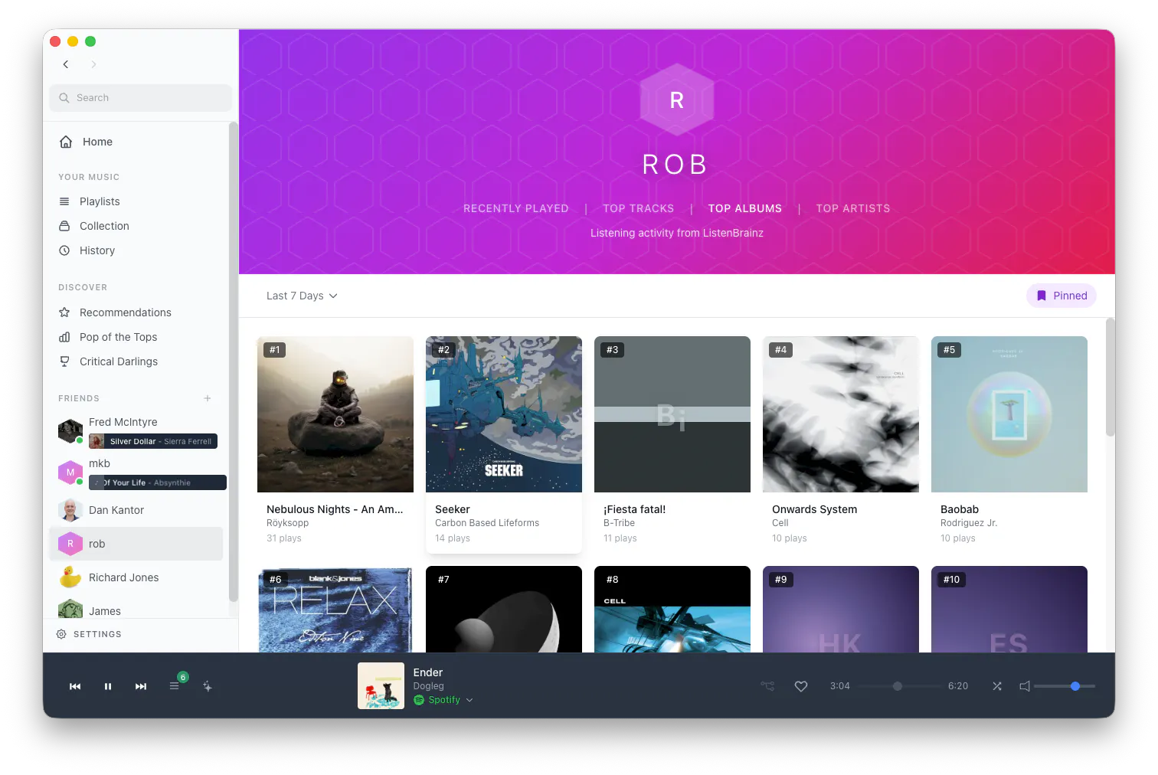Screen dimensions: 1158x775
Task: Open the #6 Relax album cover
Action: point(335,610)
